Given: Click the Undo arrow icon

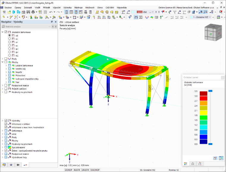Looking at the screenshot, I should 51,12.
